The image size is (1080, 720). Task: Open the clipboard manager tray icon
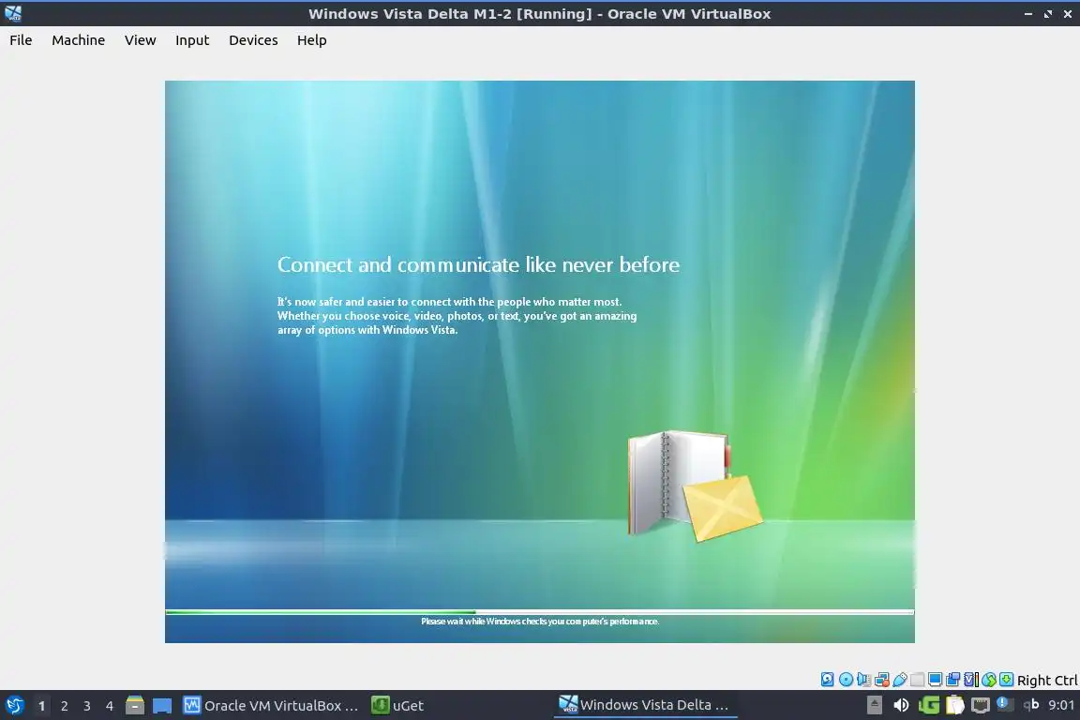tap(954, 705)
